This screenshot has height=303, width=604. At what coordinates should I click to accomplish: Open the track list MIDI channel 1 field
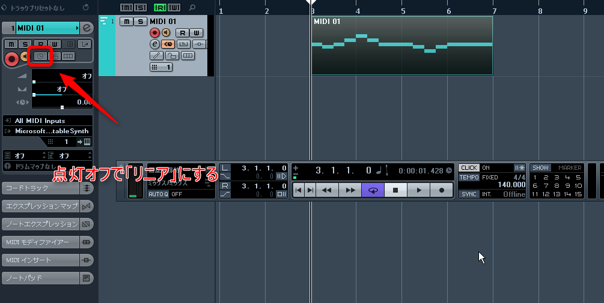[x=161, y=67]
